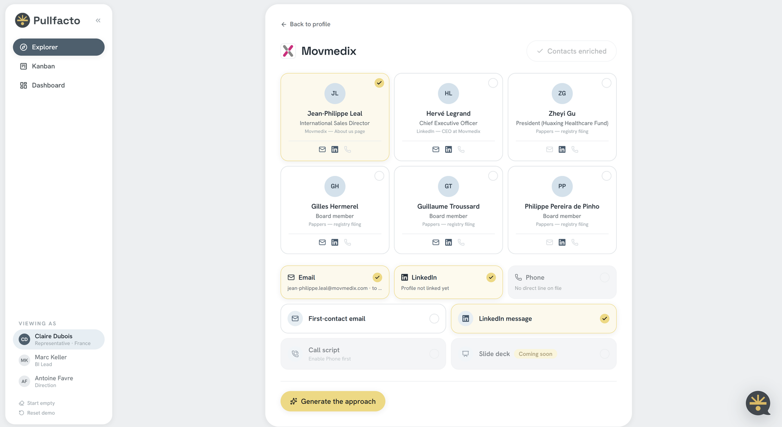Click Philippe Pereira de Pinho's phone icon
782x427 pixels.
pos(575,242)
